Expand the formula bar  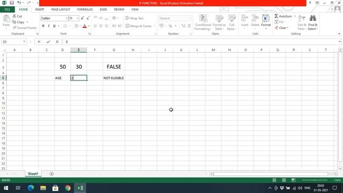tap(339, 42)
